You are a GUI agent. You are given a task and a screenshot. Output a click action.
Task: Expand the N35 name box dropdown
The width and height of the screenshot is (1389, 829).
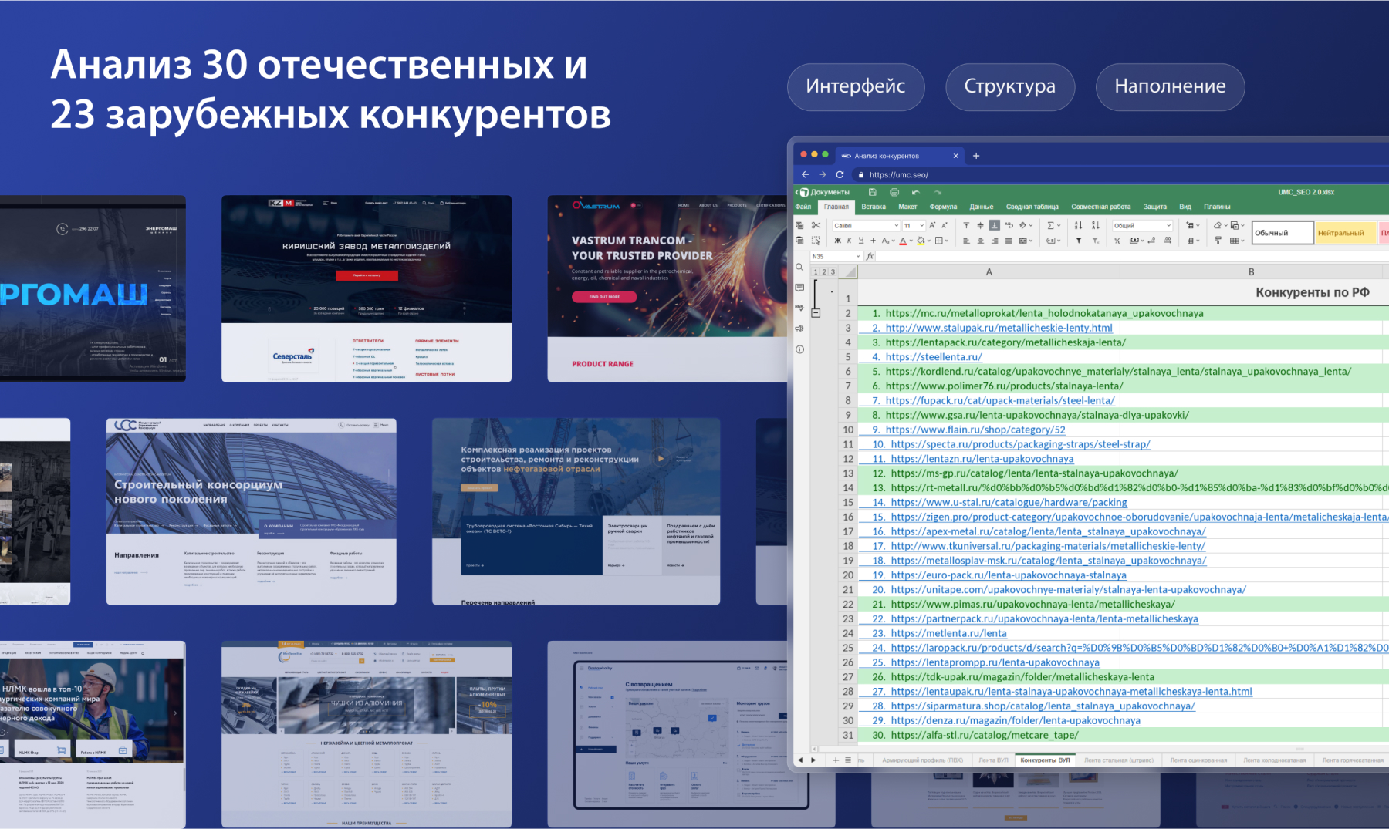[857, 256]
